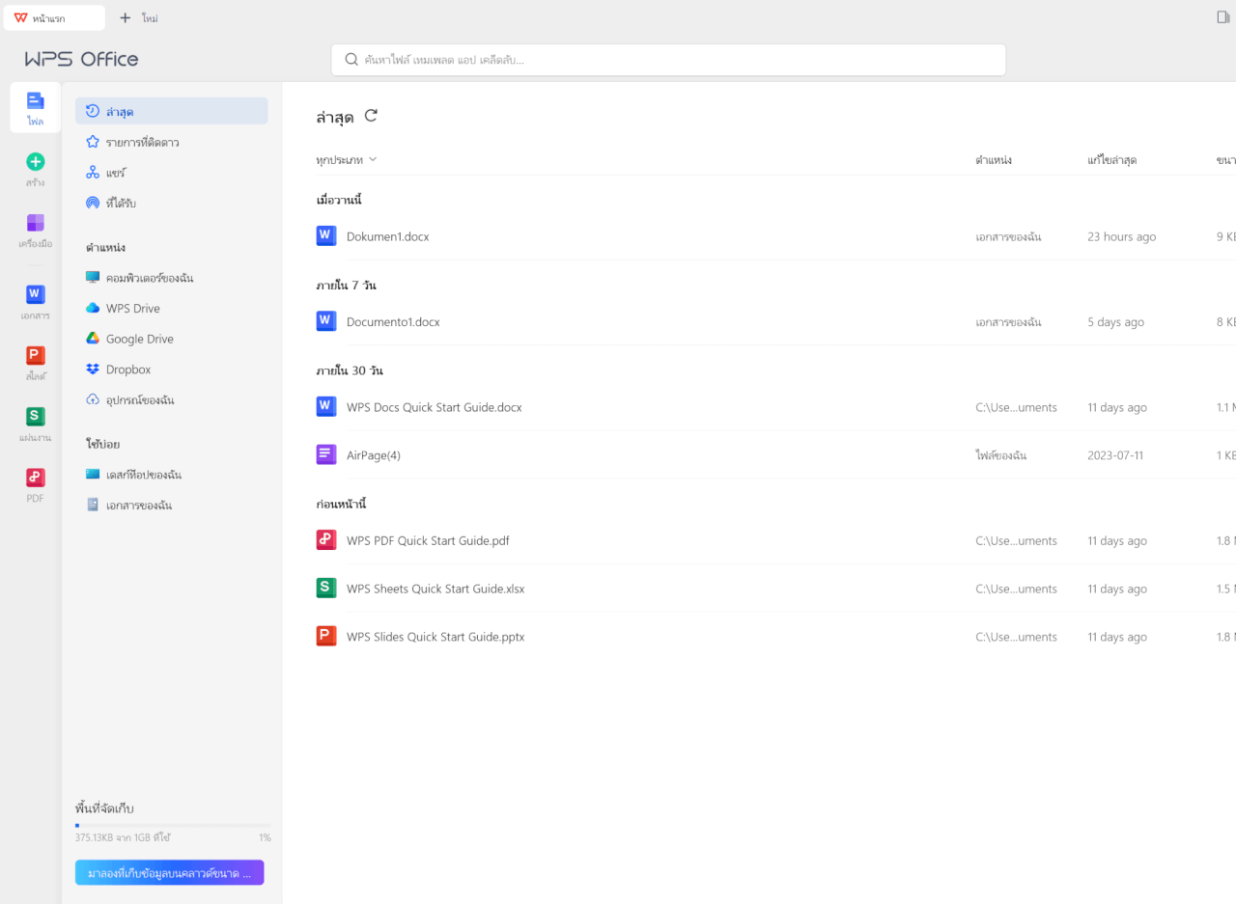
Task: Open a new tab with the plus button
Action: tap(125, 17)
